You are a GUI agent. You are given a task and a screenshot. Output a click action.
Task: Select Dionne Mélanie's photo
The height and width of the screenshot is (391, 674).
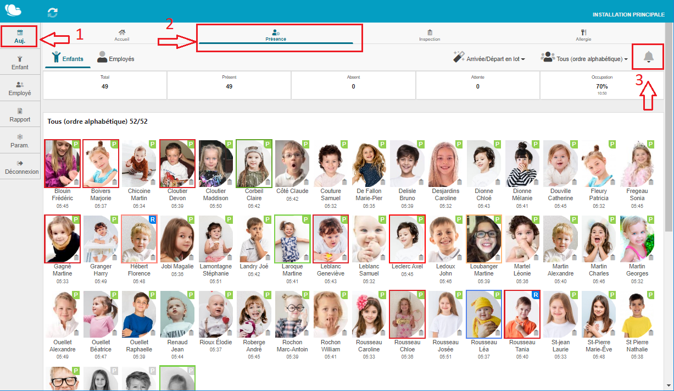tap(522, 164)
